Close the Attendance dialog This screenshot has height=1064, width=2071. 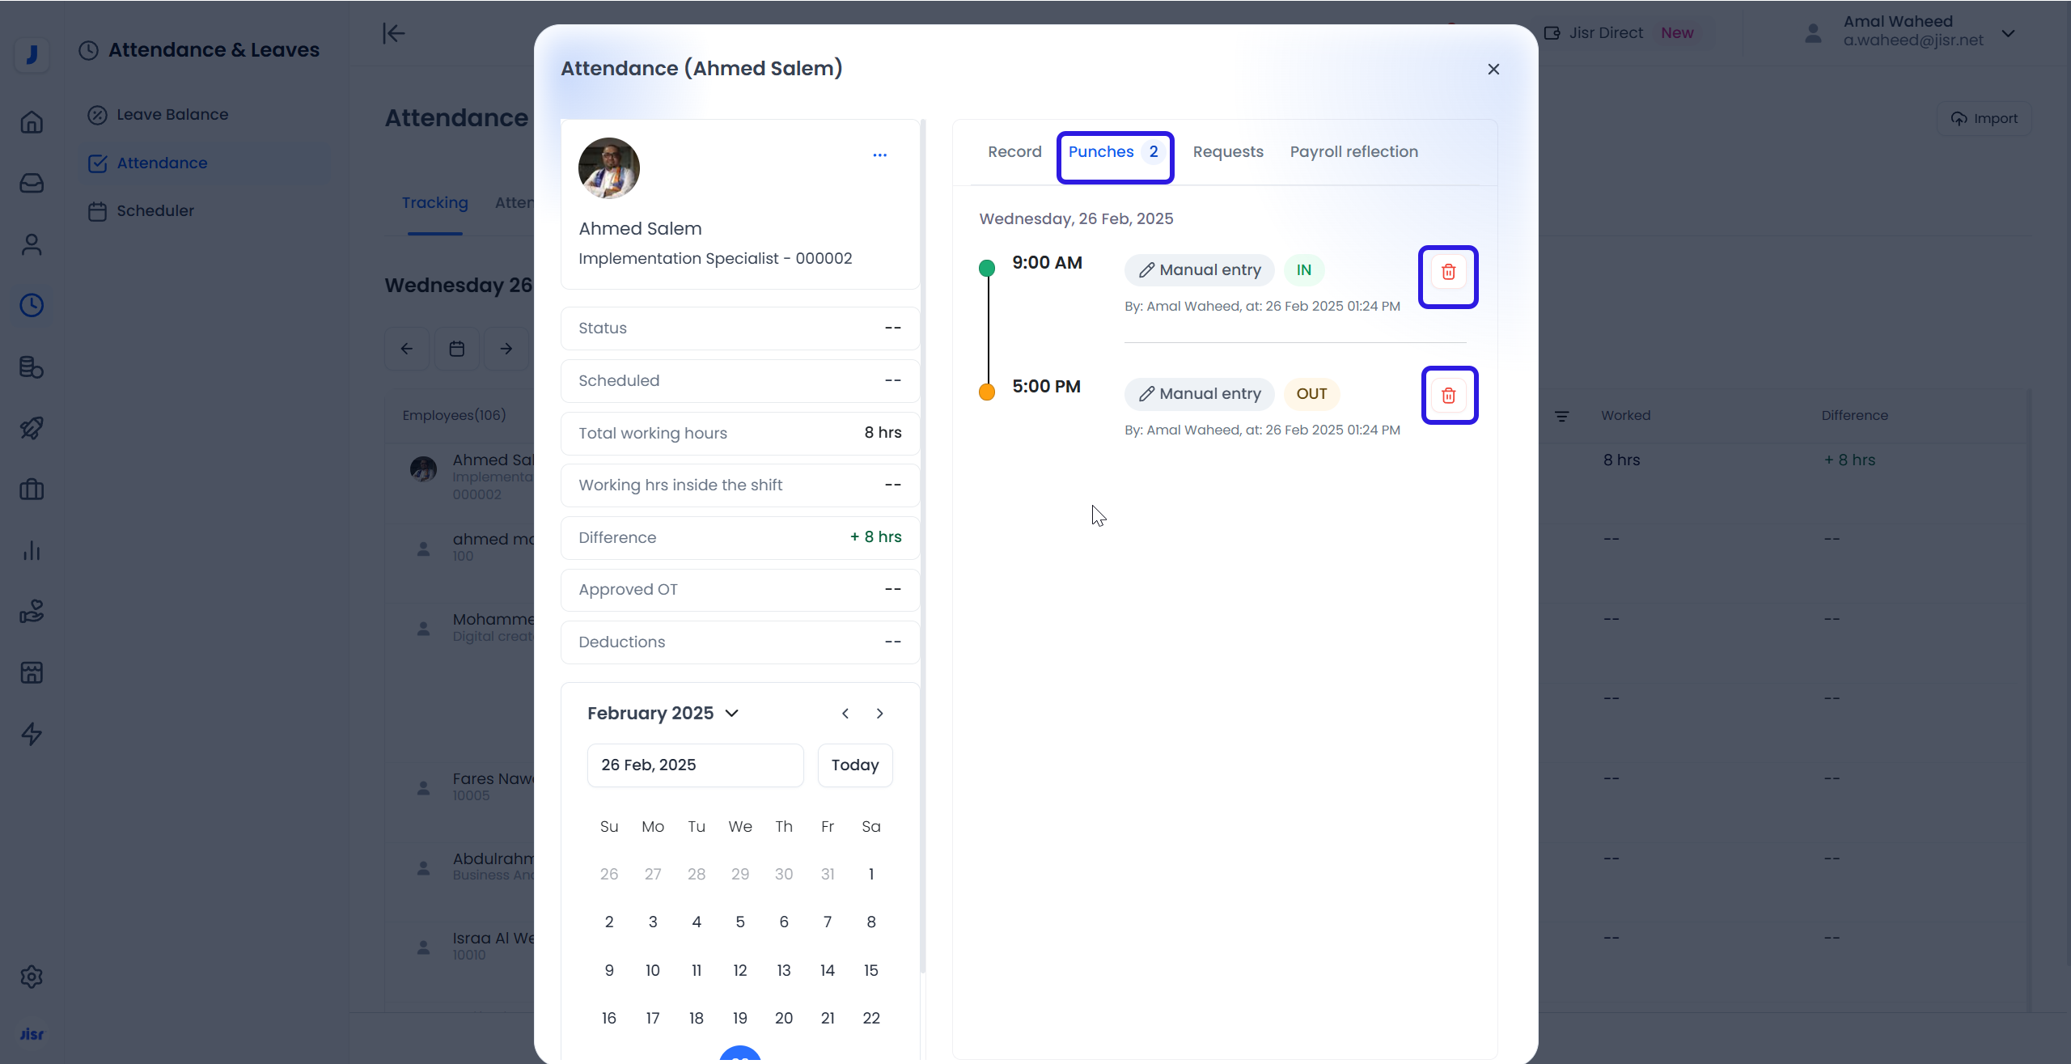coord(1493,70)
